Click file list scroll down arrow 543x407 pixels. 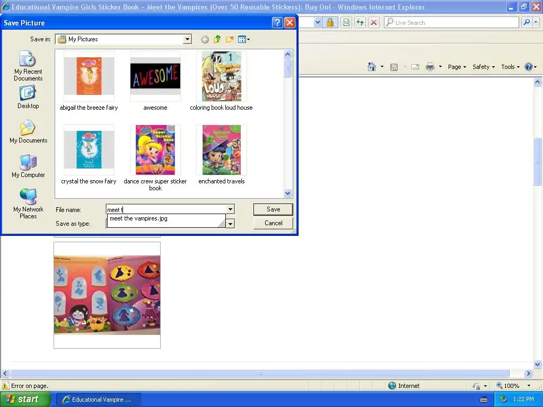coord(288,193)
